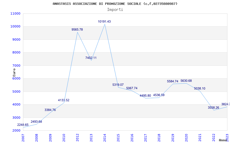Select the 5038.10 data label
This screenshot has height=143, width=230.
point(200,89)
